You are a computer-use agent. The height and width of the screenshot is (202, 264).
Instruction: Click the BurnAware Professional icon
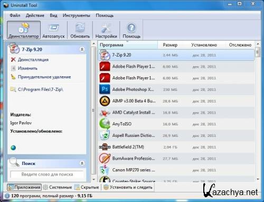[105, 158]
